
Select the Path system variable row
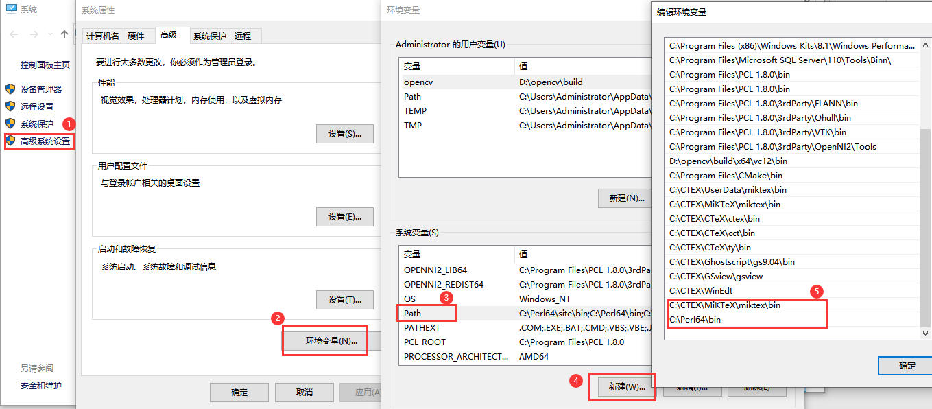425,312
